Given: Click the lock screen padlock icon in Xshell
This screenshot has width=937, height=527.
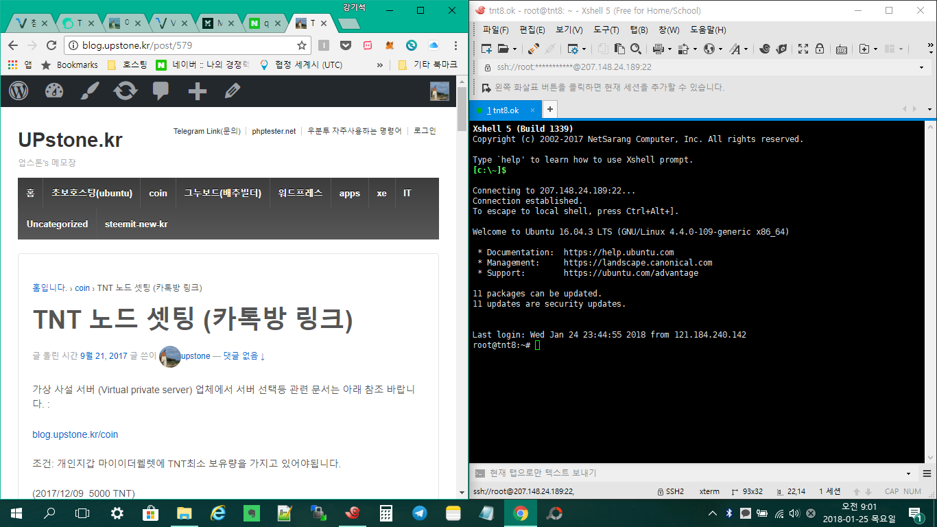Looking at the screenshot, I should point(819,49).
